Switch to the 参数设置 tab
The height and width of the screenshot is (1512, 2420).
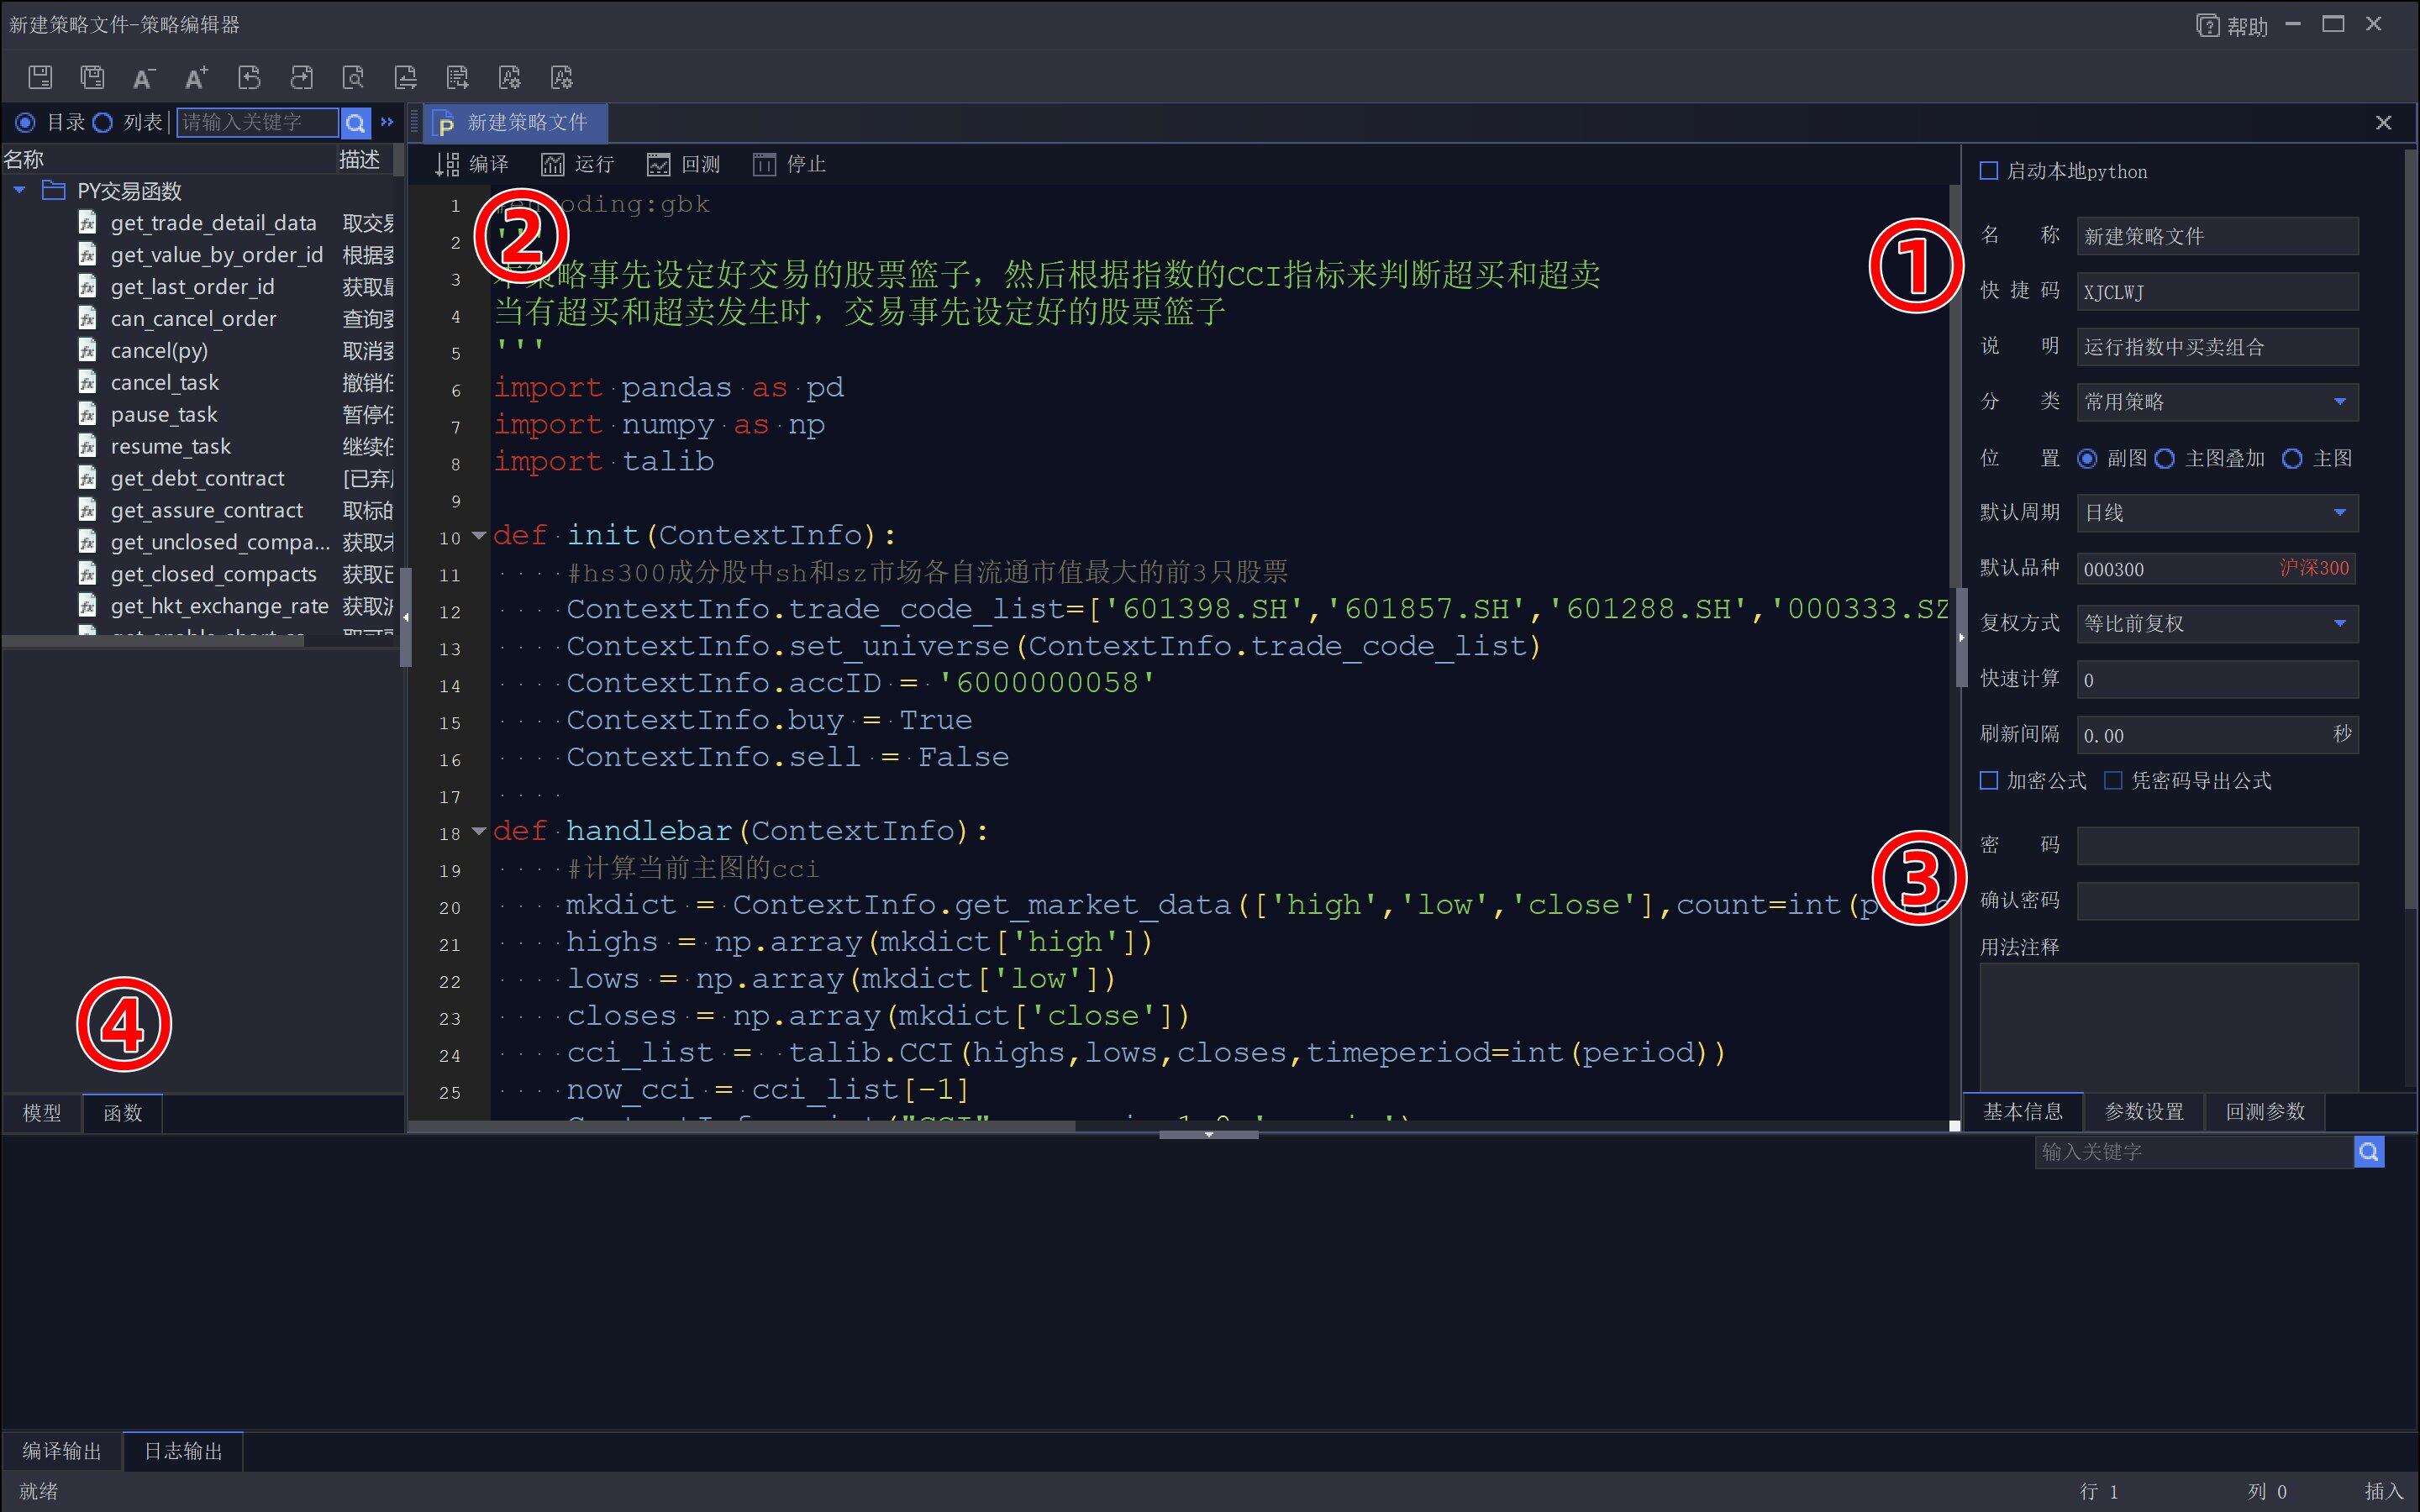coord(2144,1111)
